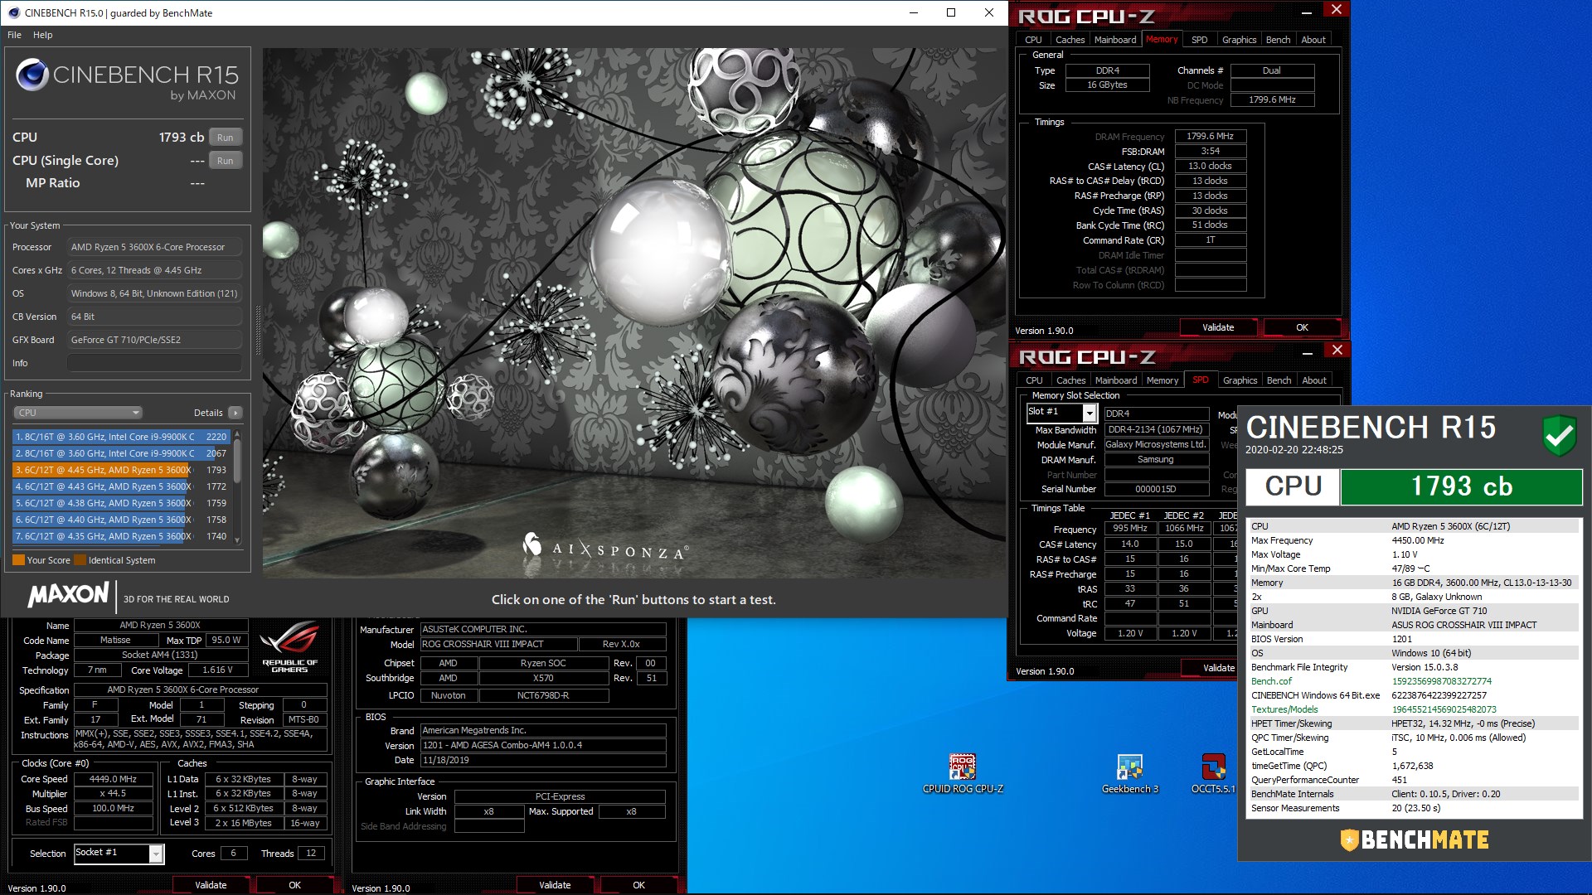Open the Help menu in Cinebench
1592x895 pixels.
click(43, 35)
